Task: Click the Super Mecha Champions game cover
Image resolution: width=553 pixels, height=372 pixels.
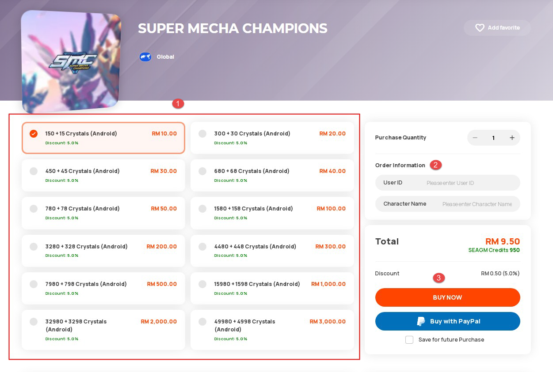Action: [71, 62]
